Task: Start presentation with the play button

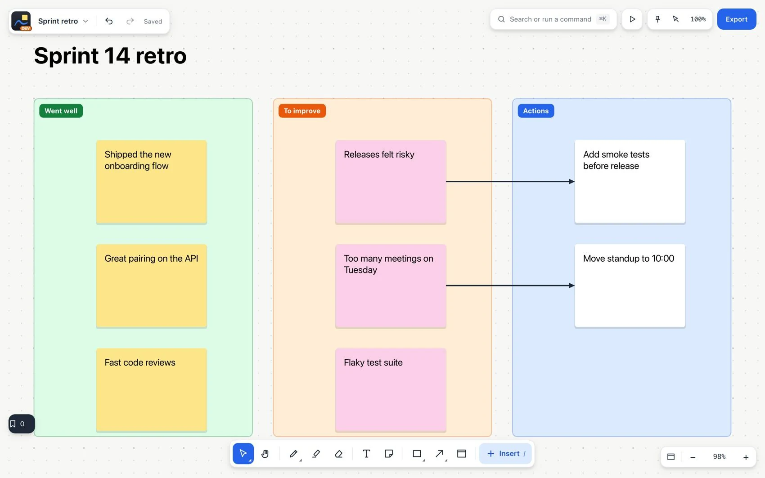Action: point(632,19)
